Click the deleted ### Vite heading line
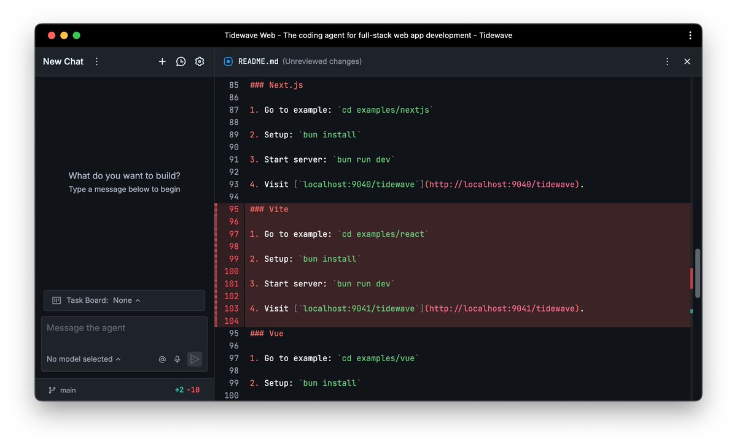Image resolution: width=737 pixels, height=447 pixels. 269,209
